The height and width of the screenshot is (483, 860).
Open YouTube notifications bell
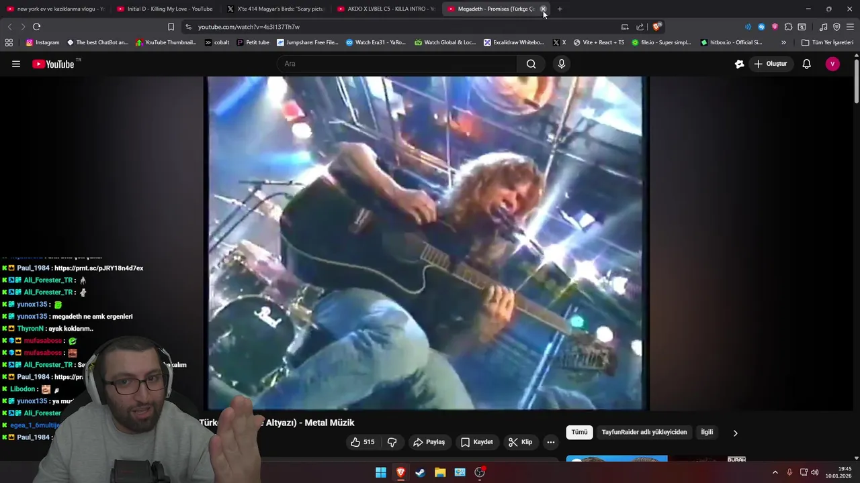[x=806, y=64]
